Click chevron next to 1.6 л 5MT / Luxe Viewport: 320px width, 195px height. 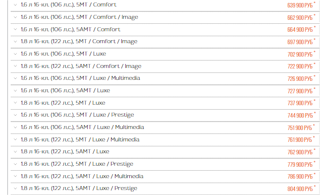pyautogui.click(x=15, y=54)
